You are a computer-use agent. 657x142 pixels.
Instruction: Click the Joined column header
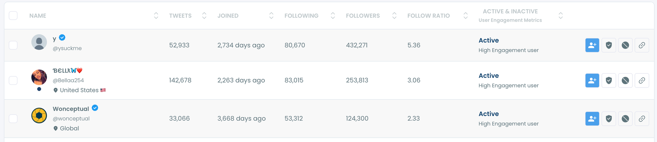pos(228,16)
